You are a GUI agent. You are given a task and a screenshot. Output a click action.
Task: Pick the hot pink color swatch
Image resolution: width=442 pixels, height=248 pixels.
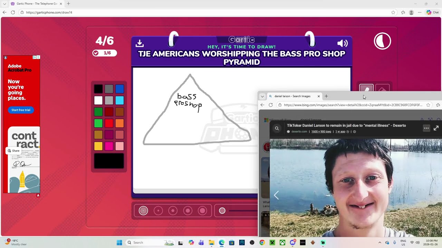tap(109, 146)
